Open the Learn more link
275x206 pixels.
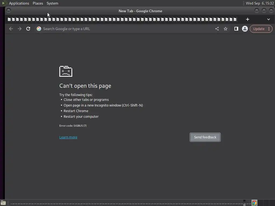pyautogui.click(x=68, y=137)
